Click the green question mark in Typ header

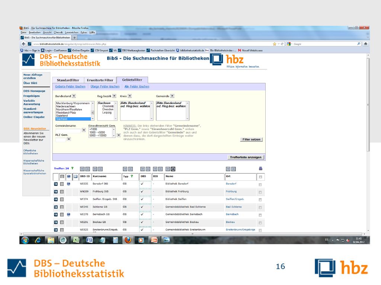132,176
